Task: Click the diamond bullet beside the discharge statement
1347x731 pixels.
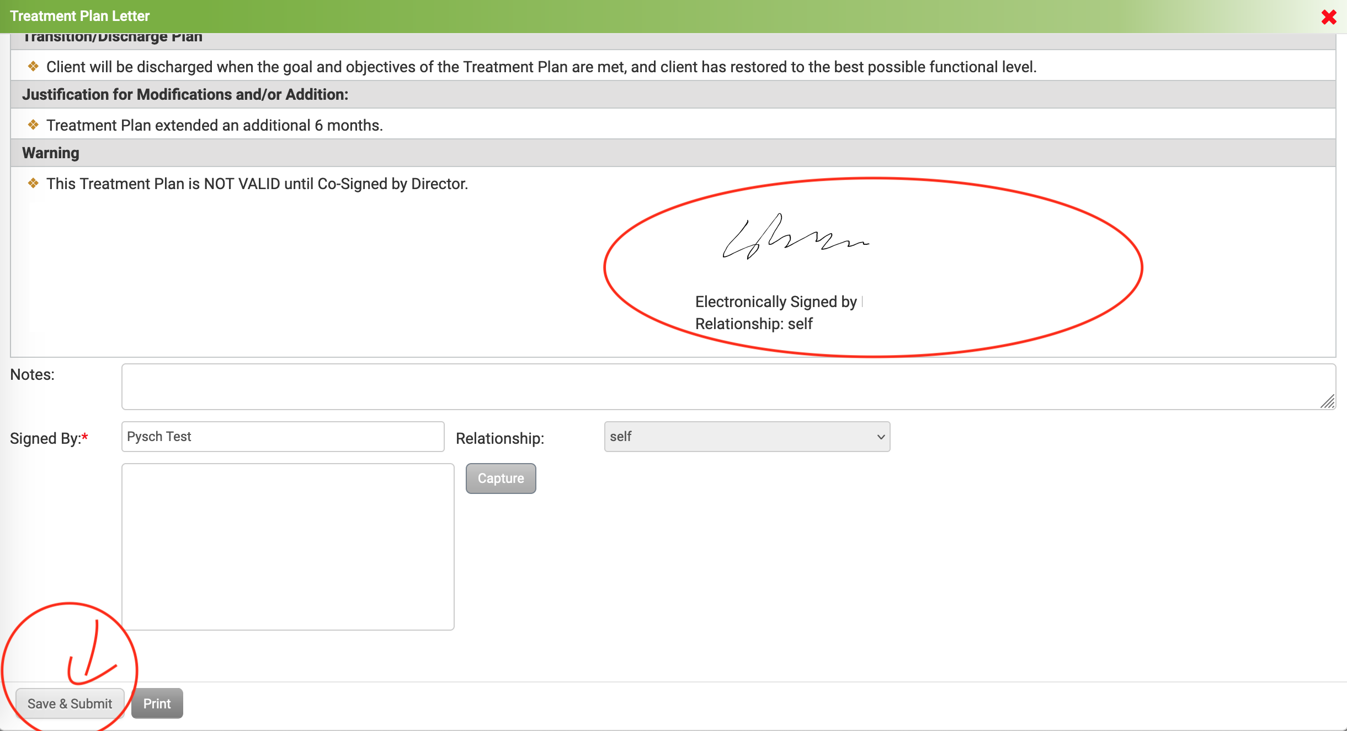Action: click(x=33, y=67)
